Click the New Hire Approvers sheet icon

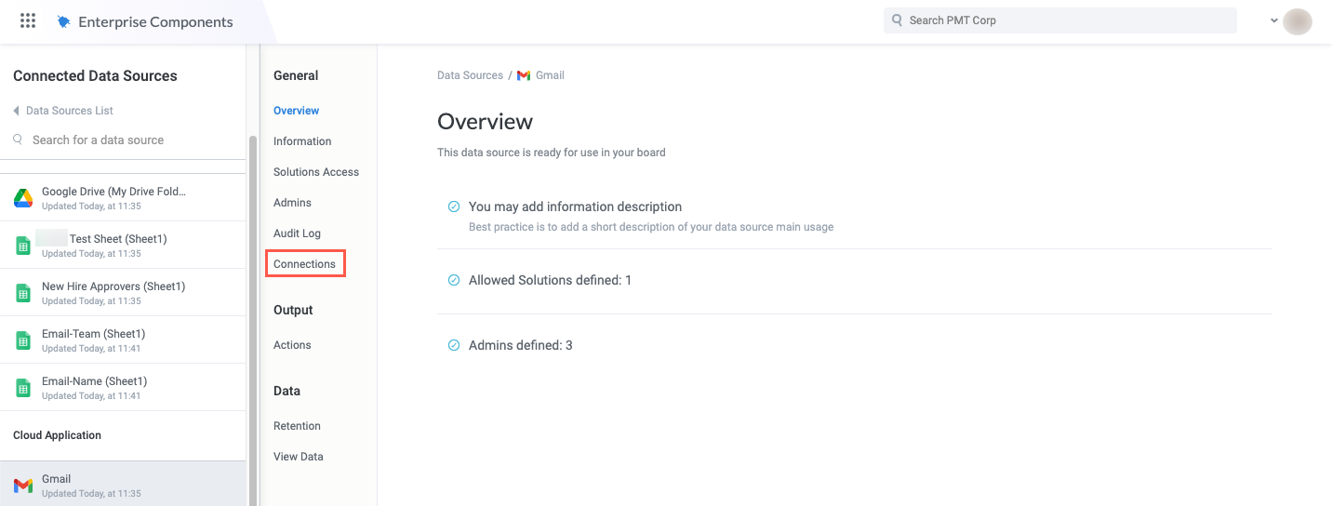tap(23, 293)
